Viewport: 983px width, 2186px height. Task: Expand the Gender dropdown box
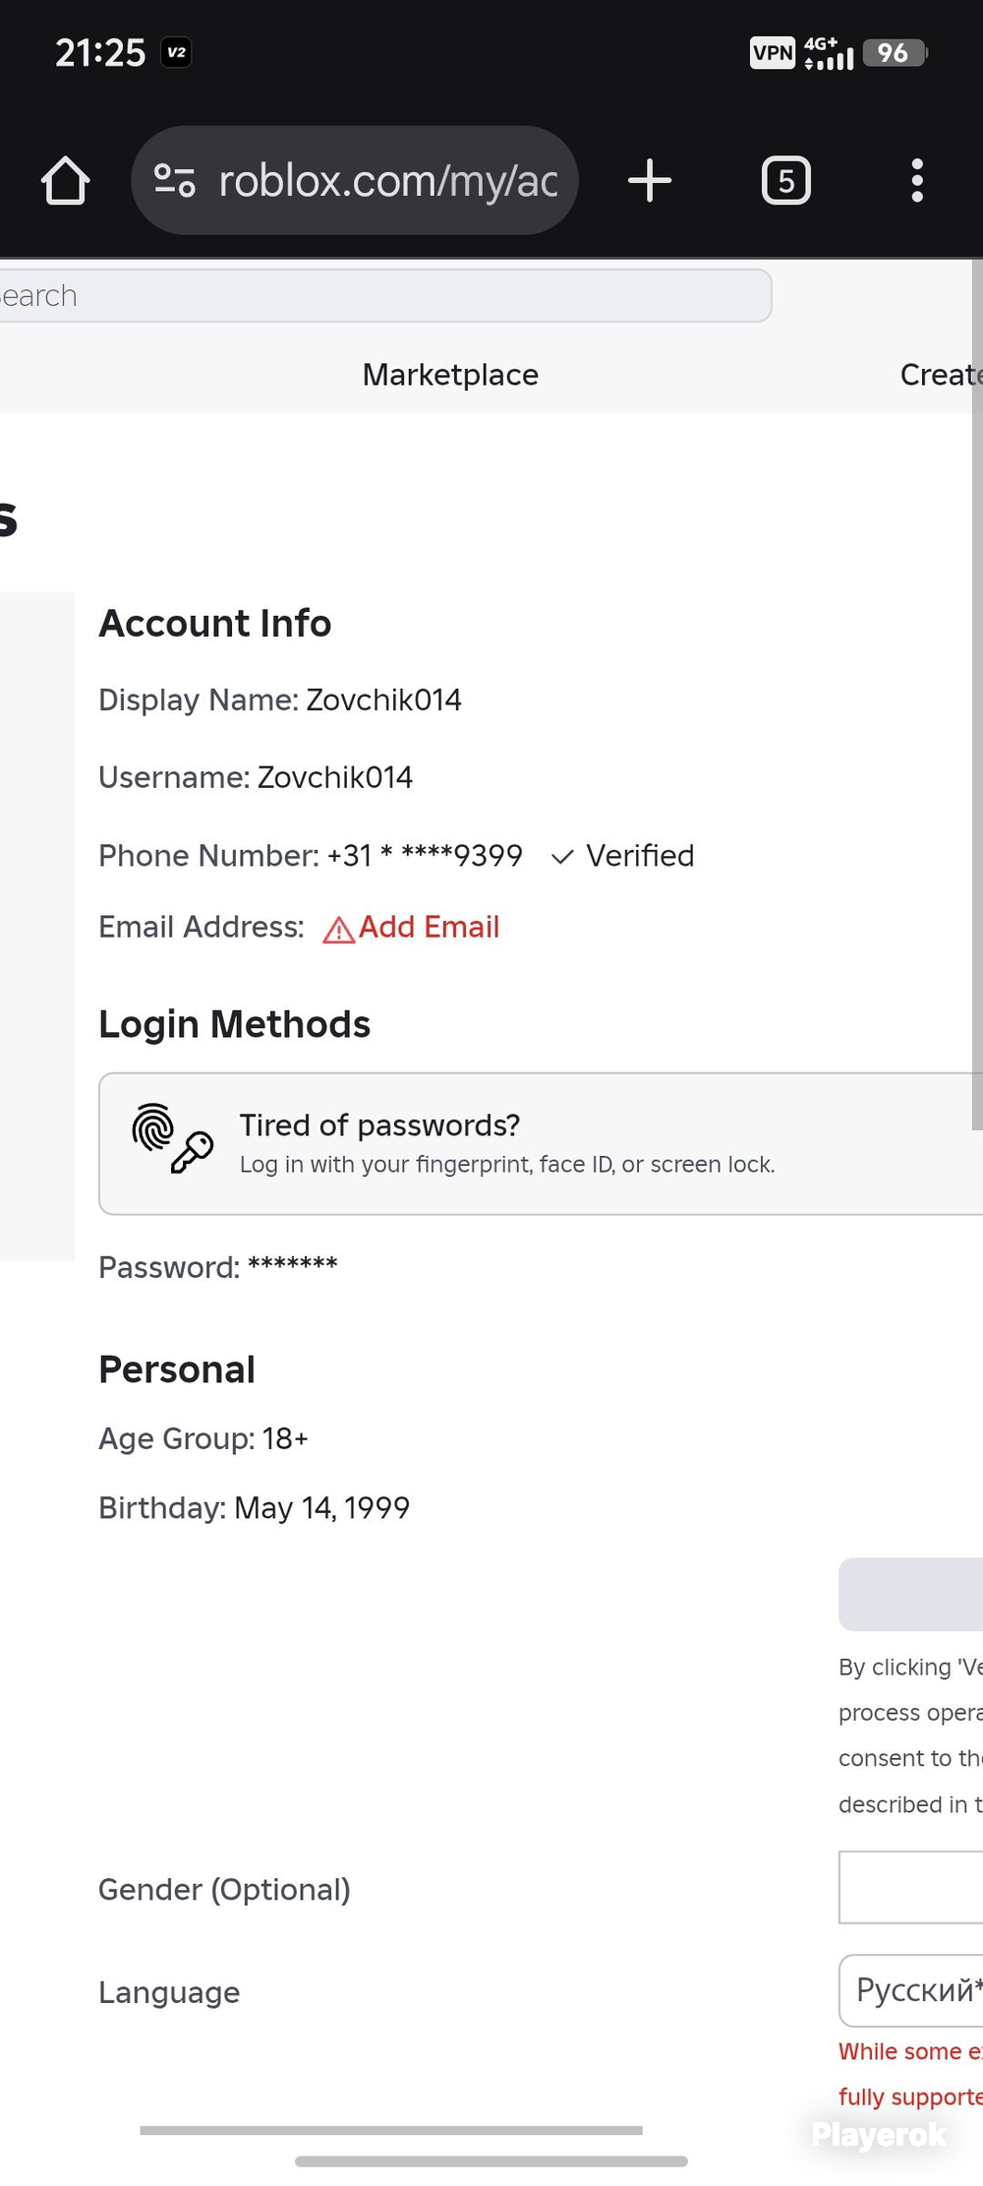tap(910, 1887)
